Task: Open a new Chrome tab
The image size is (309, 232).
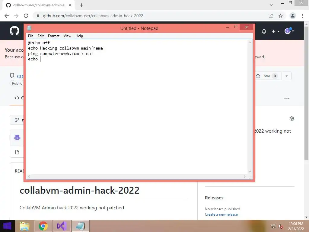Action: (x=81, y=5)
